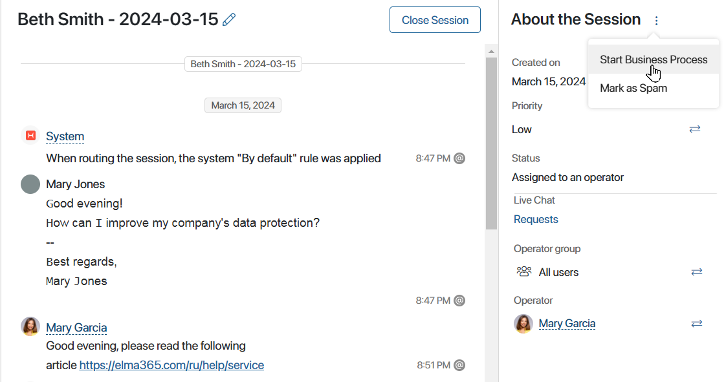Click the pencil icon to edit session title
Screen dimensions: 726x382
[x=229, y=19]
